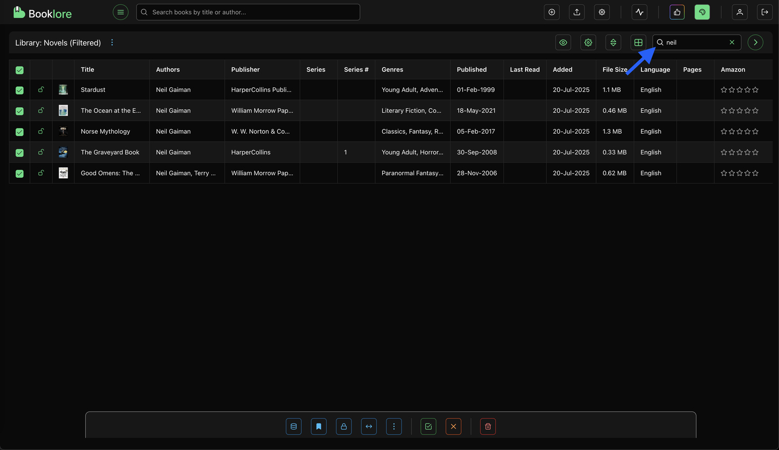This screenshot has width=779, height=450.
Task: Click the activity pulse icon
Action: click(x=639, y=12)
